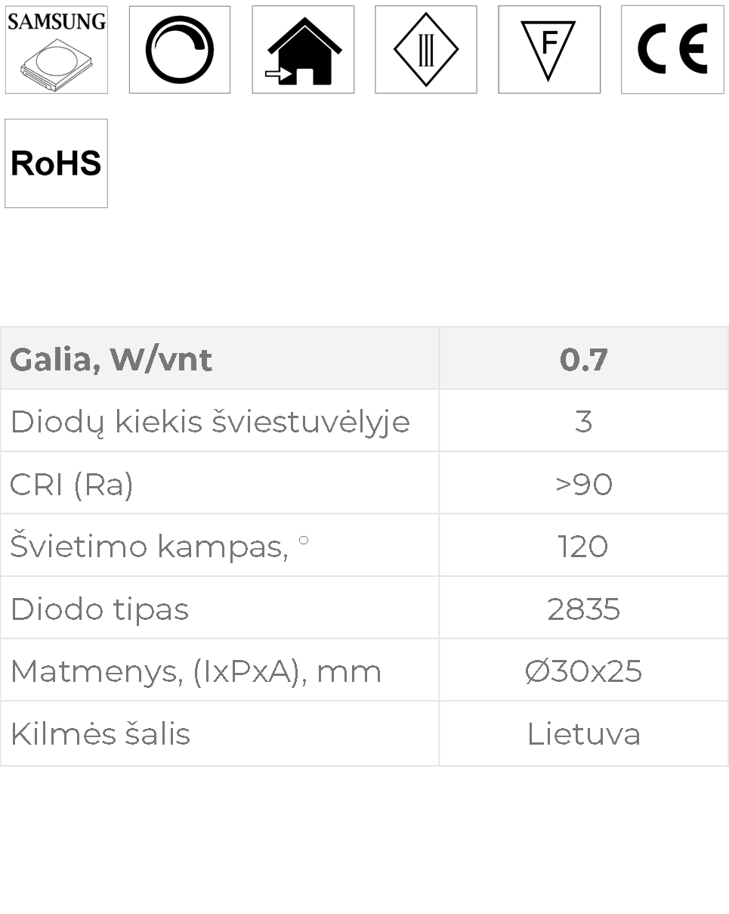Click the RoHS compliance icon
This screenshot has height=914, width=729.
(x=57, y=163)
